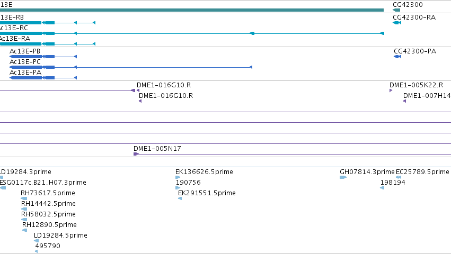
Task: Select the 198194 feature label
Action: click(x=393, y=183)
